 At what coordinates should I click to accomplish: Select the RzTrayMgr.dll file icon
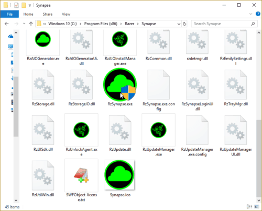[236, 84]
